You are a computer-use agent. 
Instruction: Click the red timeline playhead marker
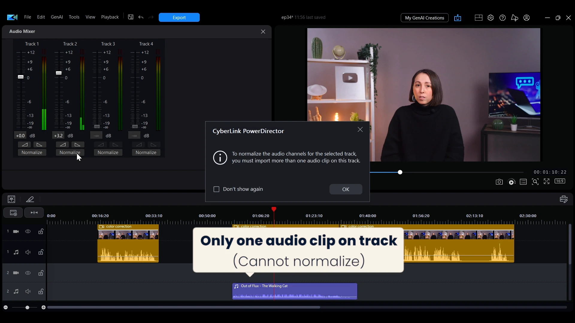coord(274,209)
